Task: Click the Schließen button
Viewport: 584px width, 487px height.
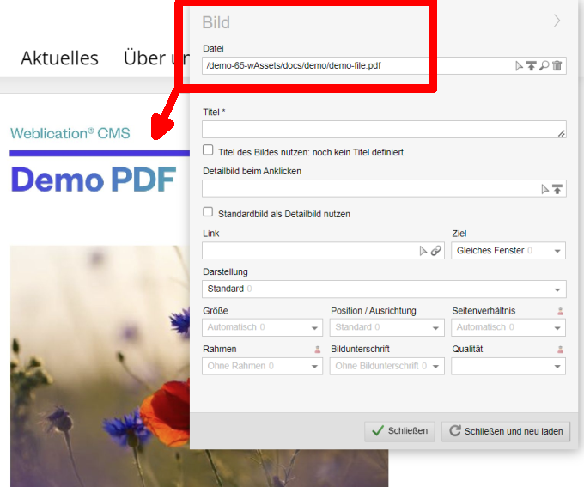Action: point(399,431)
